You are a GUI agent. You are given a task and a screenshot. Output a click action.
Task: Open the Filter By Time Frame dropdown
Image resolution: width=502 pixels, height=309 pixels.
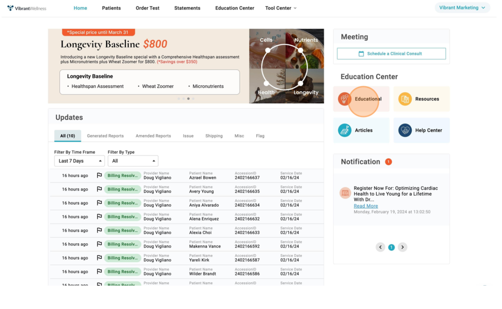[79, 161]
